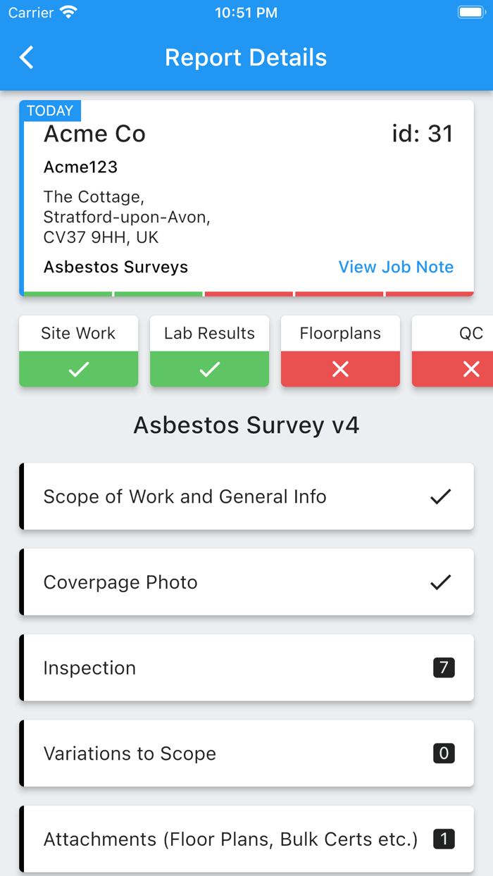Tap the checkmark beside Scope of Work

439,496
